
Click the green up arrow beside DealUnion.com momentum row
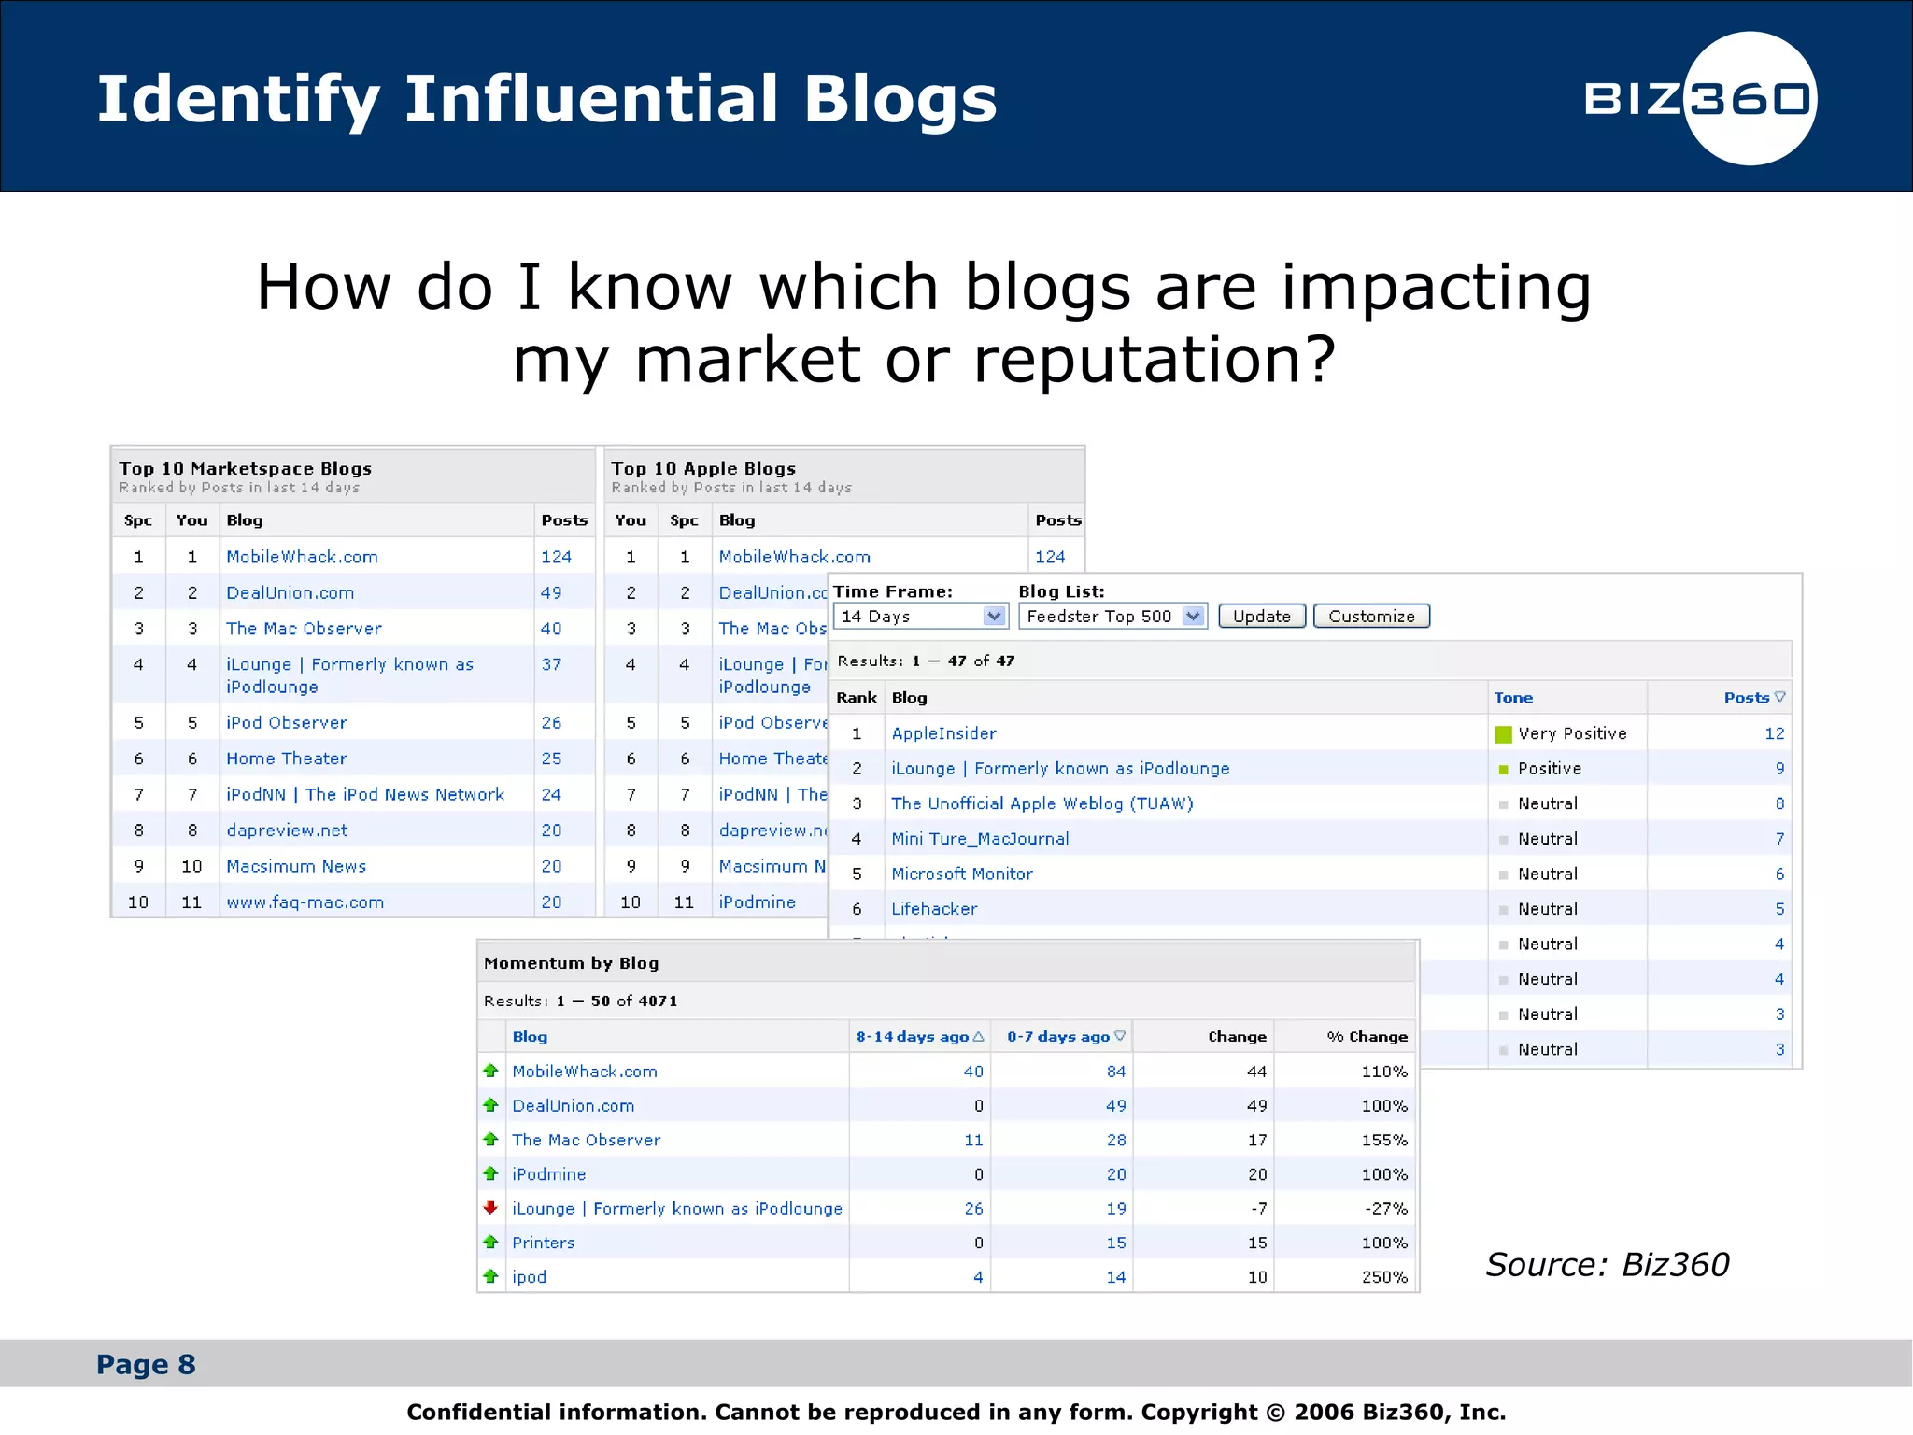[x=490, y=1105]
